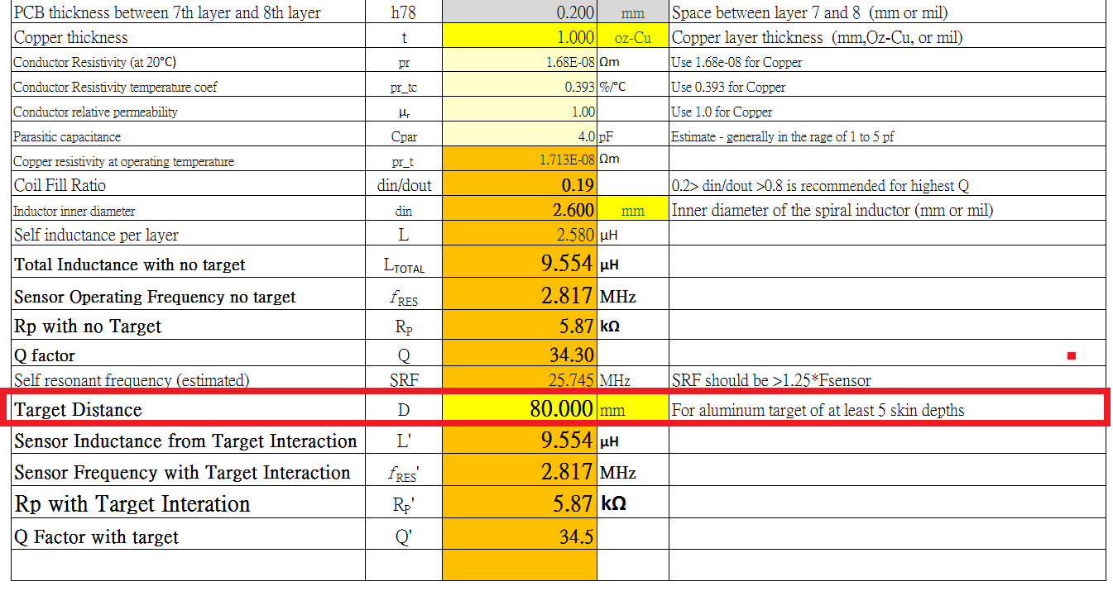Click the 'Copper thickness' label cell
This screenshot has width=1113, height=591.
(x=188, y=37)
